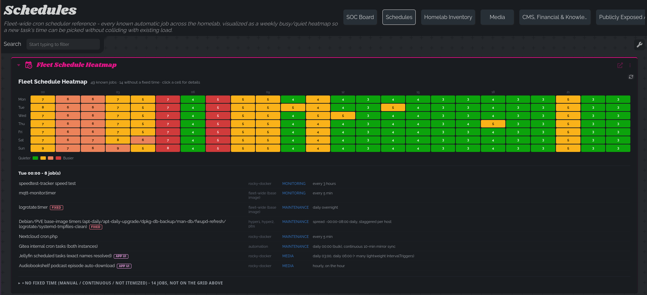Image resolution: width=647 pixels, height=295 pixels.
Task: Click the wrench settings icon
Action: [x=640, y=45]
